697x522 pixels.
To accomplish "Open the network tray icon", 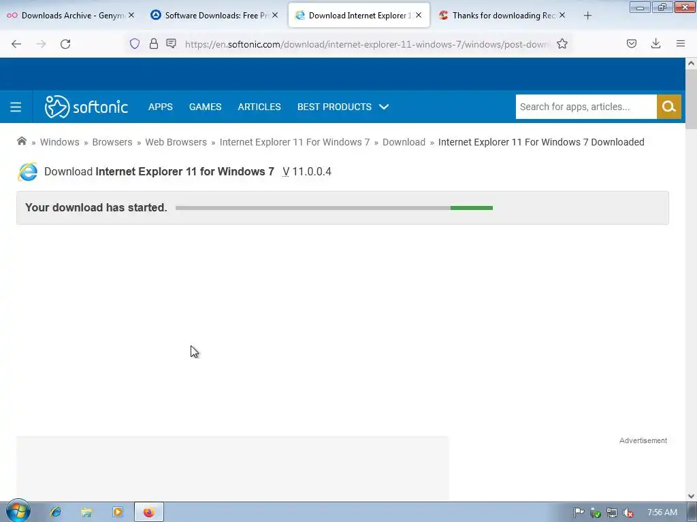I will tap(612, 512).
